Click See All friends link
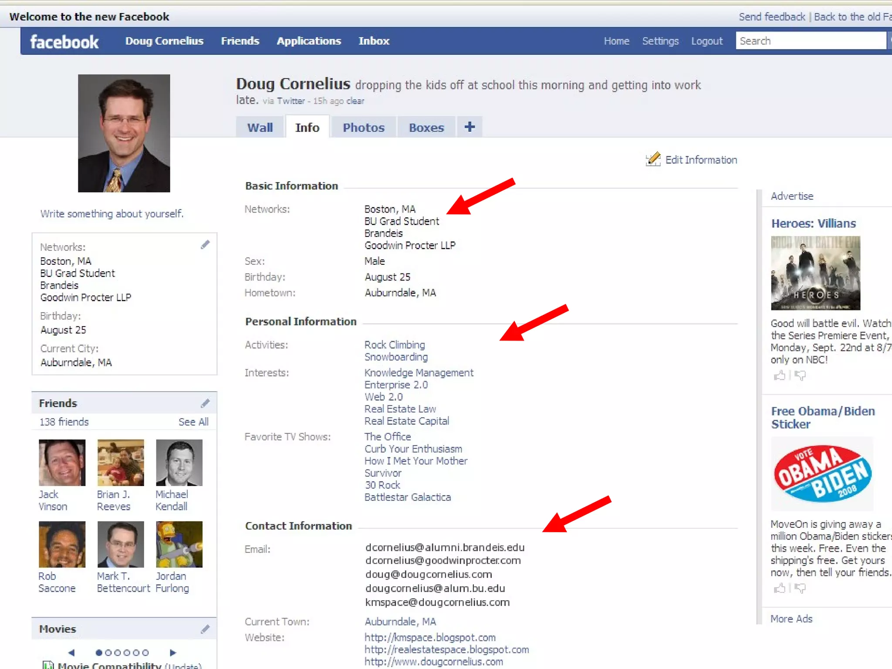Image resolution: width=892 pixels, height=669 pixels. click(193, 422)
